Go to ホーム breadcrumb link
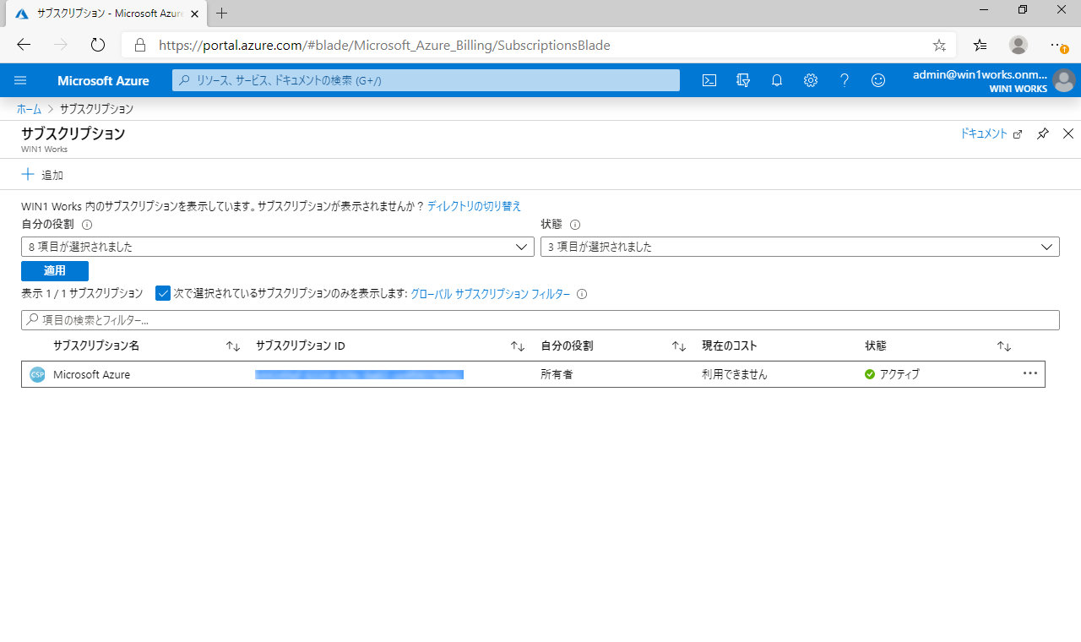The image size is (1081, 642). click(x=29, y=109)
